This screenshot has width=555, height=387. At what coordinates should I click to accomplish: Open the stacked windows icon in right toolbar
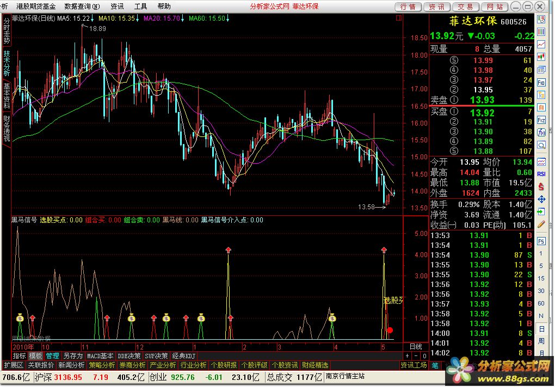(x=541, y=70)
